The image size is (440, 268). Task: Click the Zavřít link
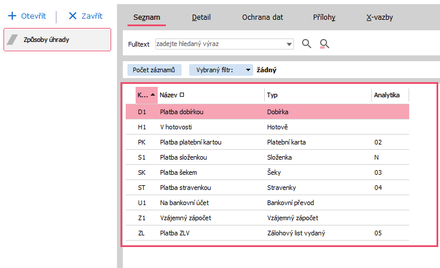click(92, 16)
